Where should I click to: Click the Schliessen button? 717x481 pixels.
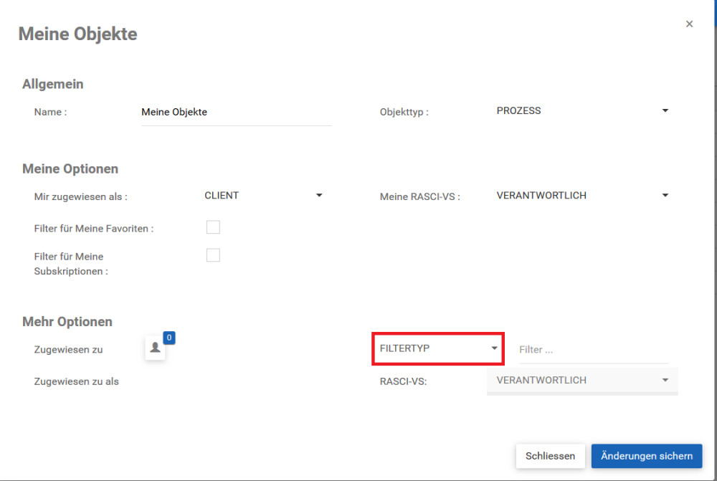click(x=550, y=456)
